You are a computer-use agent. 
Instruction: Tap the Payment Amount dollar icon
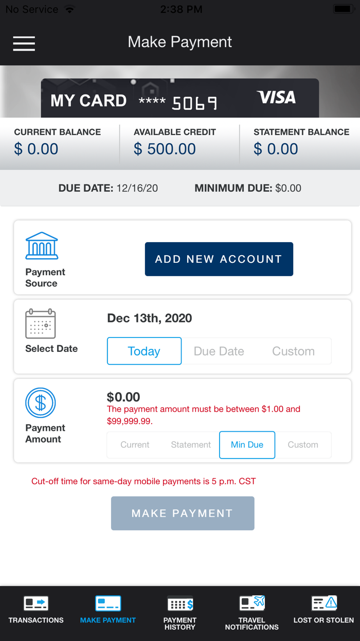42,403
